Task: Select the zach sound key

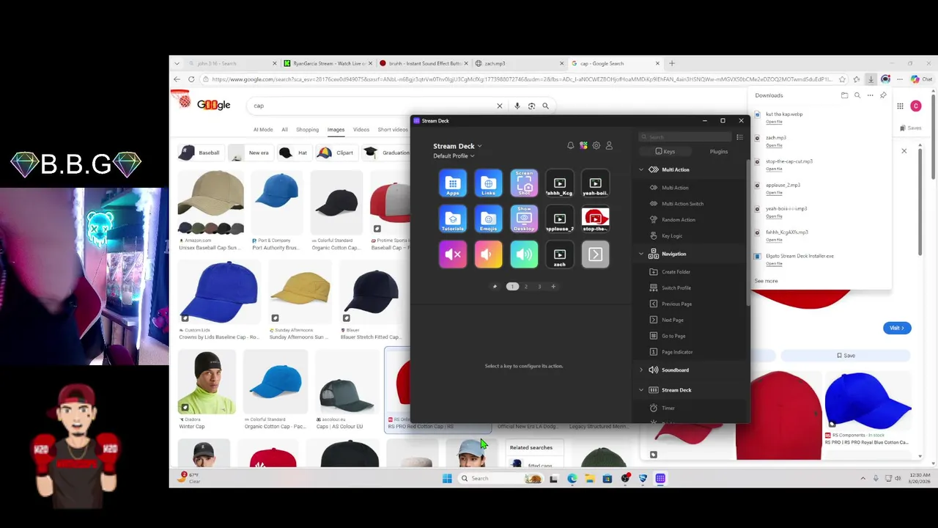Action: pos(560,254)
